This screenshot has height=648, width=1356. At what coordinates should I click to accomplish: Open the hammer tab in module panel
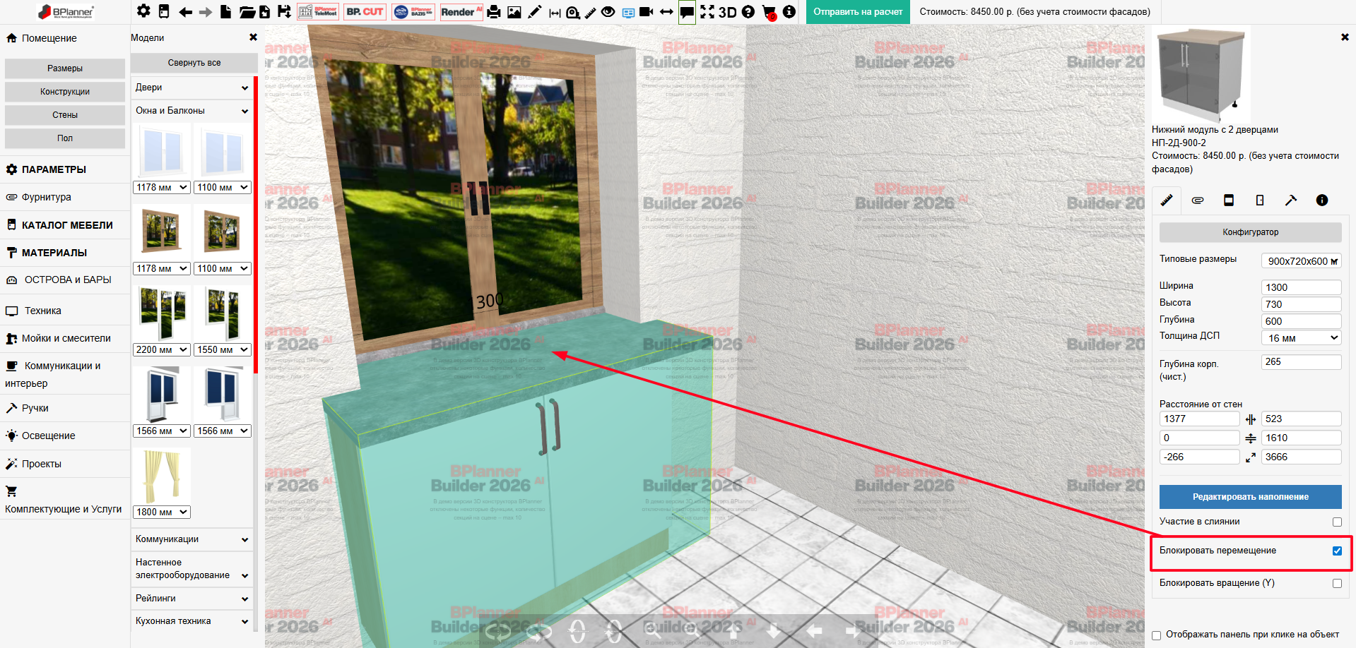tap(1291, 200)
